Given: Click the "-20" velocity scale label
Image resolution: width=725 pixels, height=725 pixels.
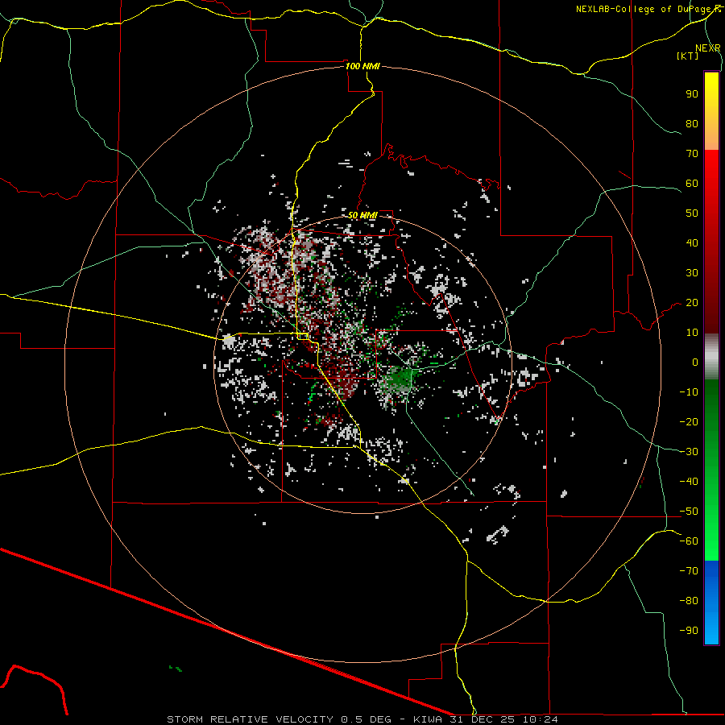Looking at the screenshot, I should point(689,422).
